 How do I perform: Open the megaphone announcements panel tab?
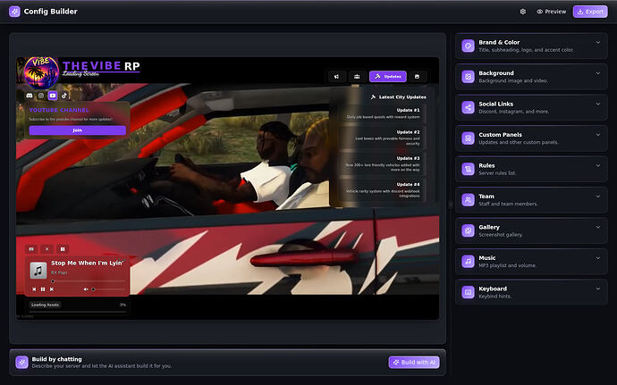(x=336, y=77)
